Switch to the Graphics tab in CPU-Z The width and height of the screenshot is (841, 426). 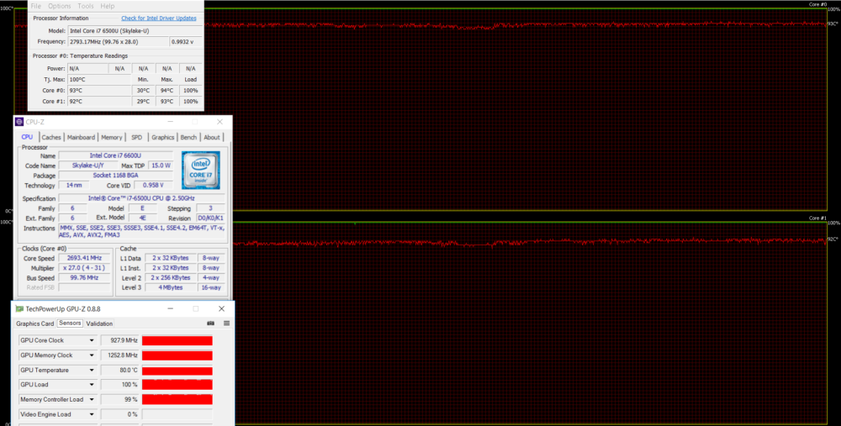pyautogui.click(x=163, y=137)
